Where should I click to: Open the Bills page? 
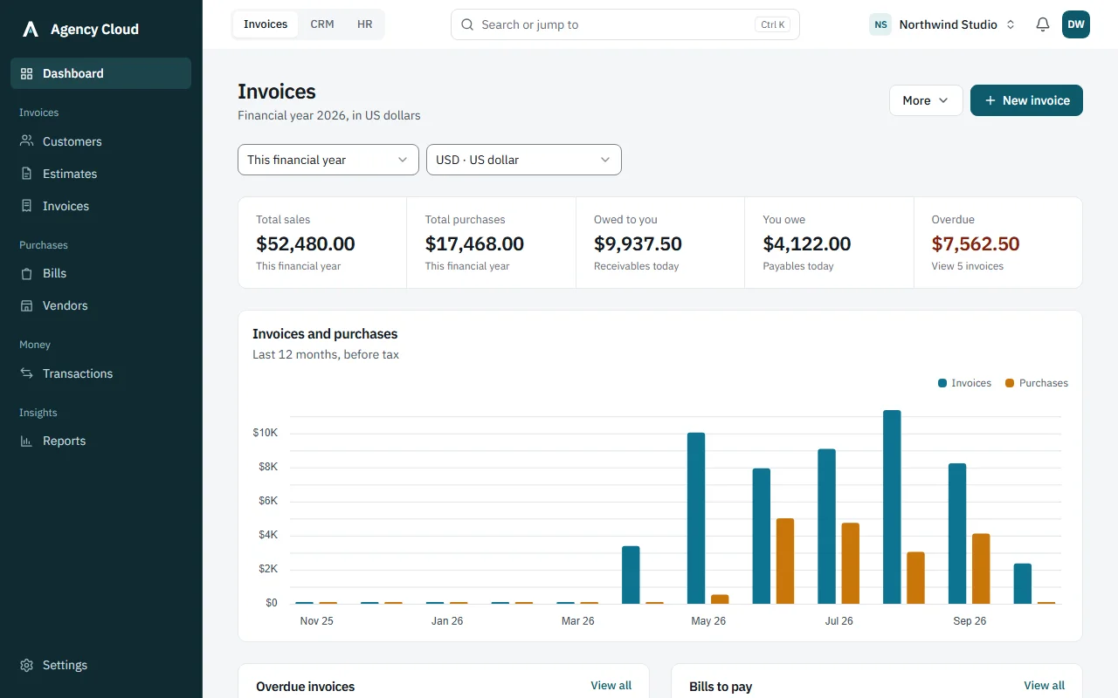click(x=101, y=273)
